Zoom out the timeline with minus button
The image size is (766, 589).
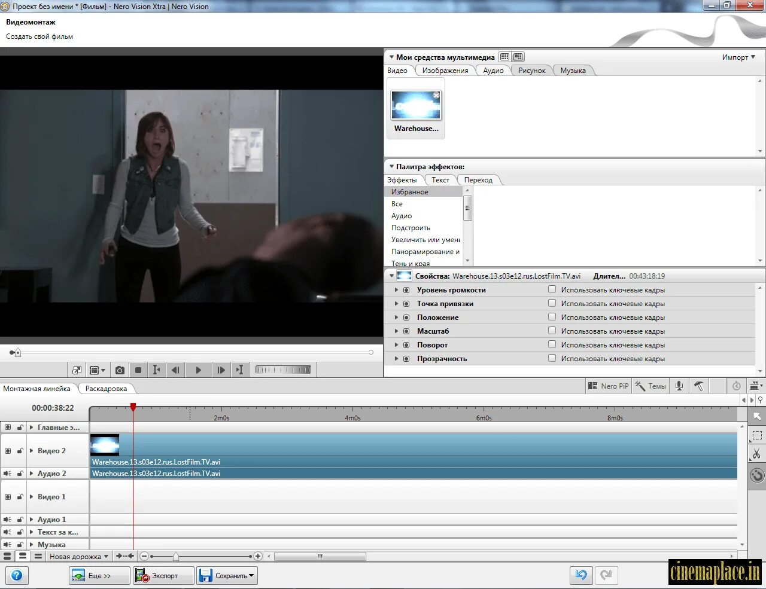pyautogui.click(x=144, y=556)
